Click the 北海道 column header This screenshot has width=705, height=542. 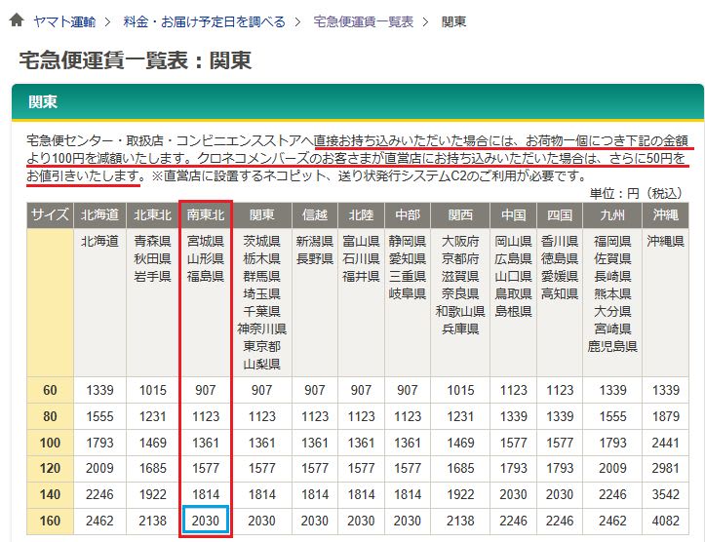tap(99, 214)
